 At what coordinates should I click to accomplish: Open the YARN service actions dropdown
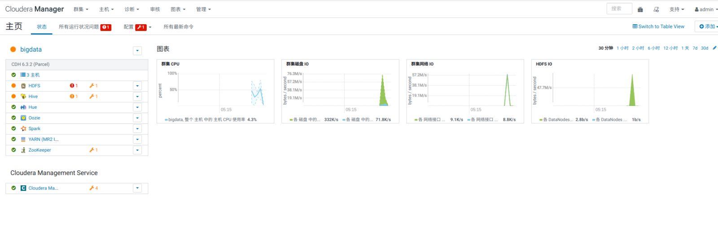[137, 140]
